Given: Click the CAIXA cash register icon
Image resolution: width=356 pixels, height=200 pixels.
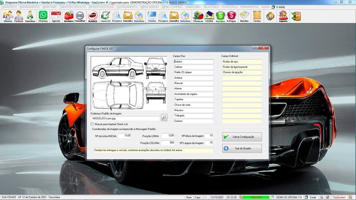Looking at the screenshot, I should click(x=209, y=16).
